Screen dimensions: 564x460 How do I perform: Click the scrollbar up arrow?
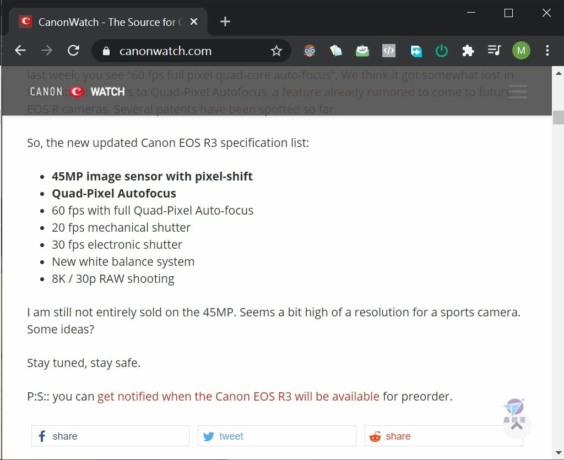click(558, 73)
